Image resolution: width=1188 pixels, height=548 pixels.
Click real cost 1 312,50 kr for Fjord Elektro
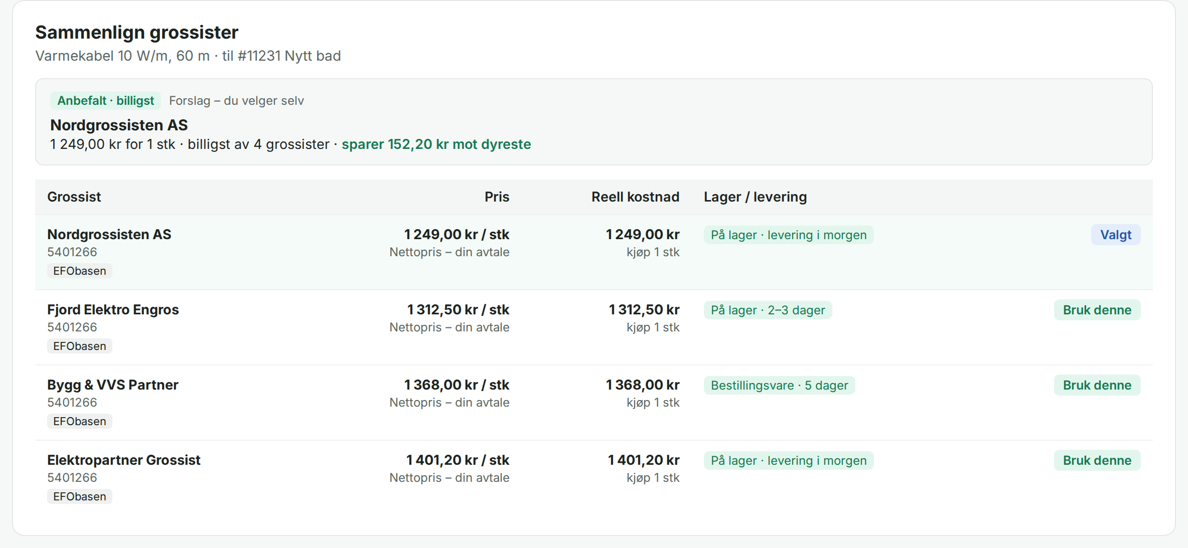644,309
